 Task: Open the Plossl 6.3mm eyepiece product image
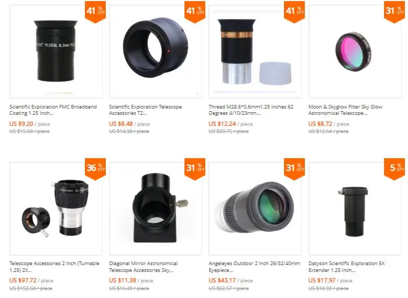point(56,52)
